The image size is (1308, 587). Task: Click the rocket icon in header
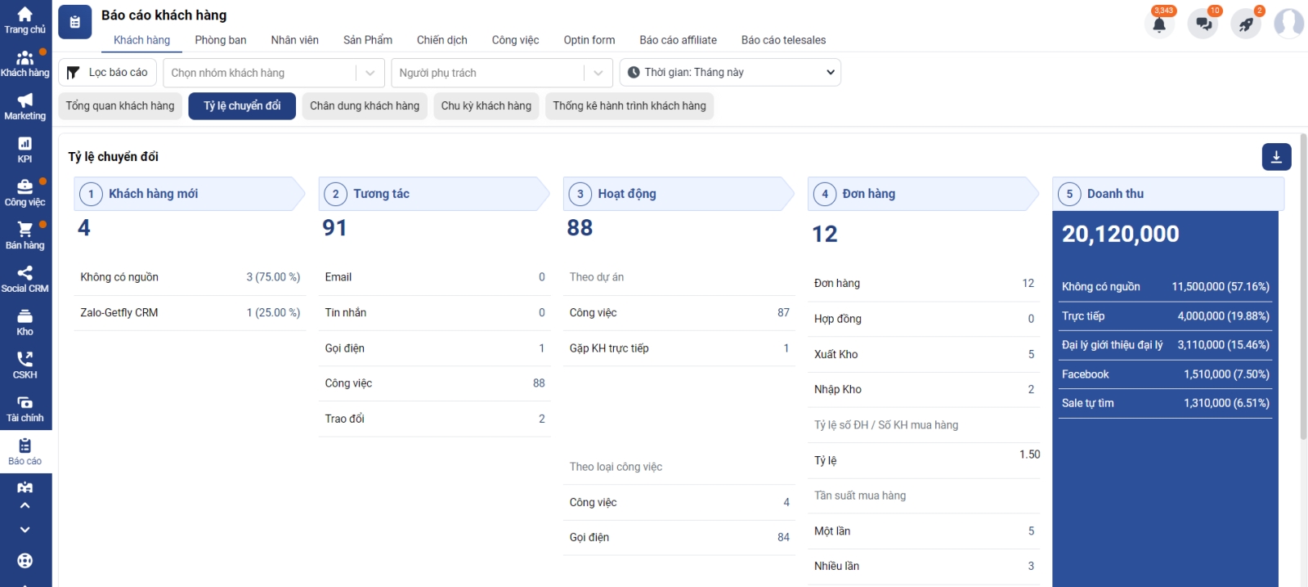point(1246,25)
